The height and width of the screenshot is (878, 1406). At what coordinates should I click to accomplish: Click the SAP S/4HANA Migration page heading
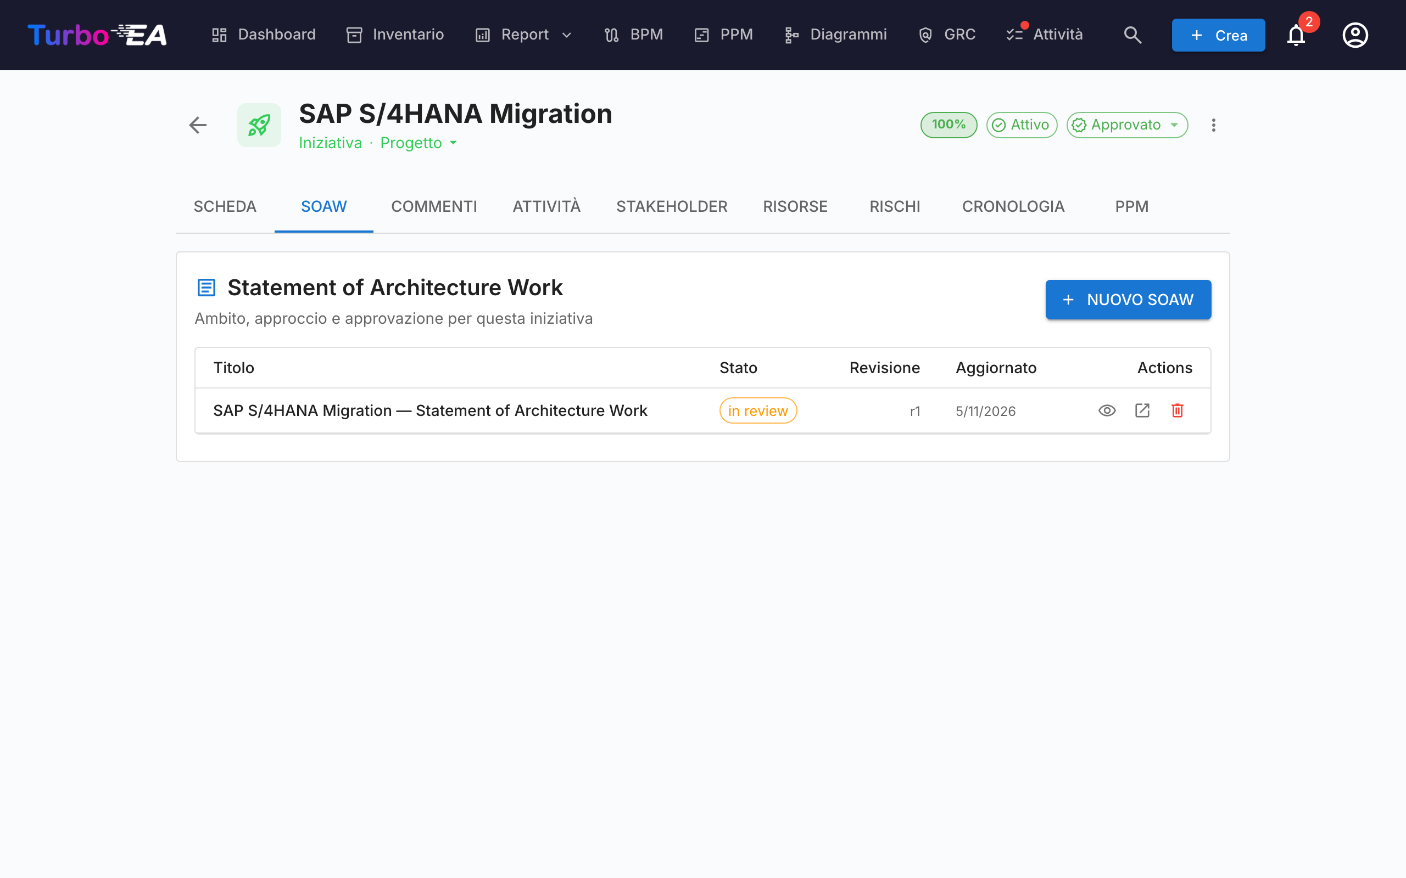coord(455,114)
